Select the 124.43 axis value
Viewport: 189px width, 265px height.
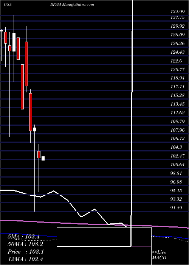(178, 52)
